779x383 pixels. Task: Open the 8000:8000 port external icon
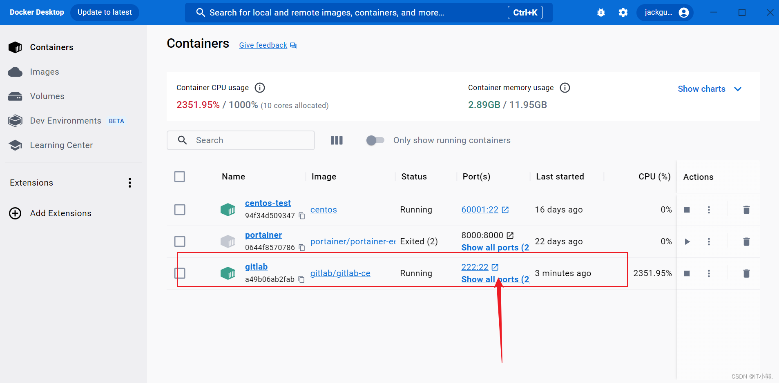pos(510,235)
